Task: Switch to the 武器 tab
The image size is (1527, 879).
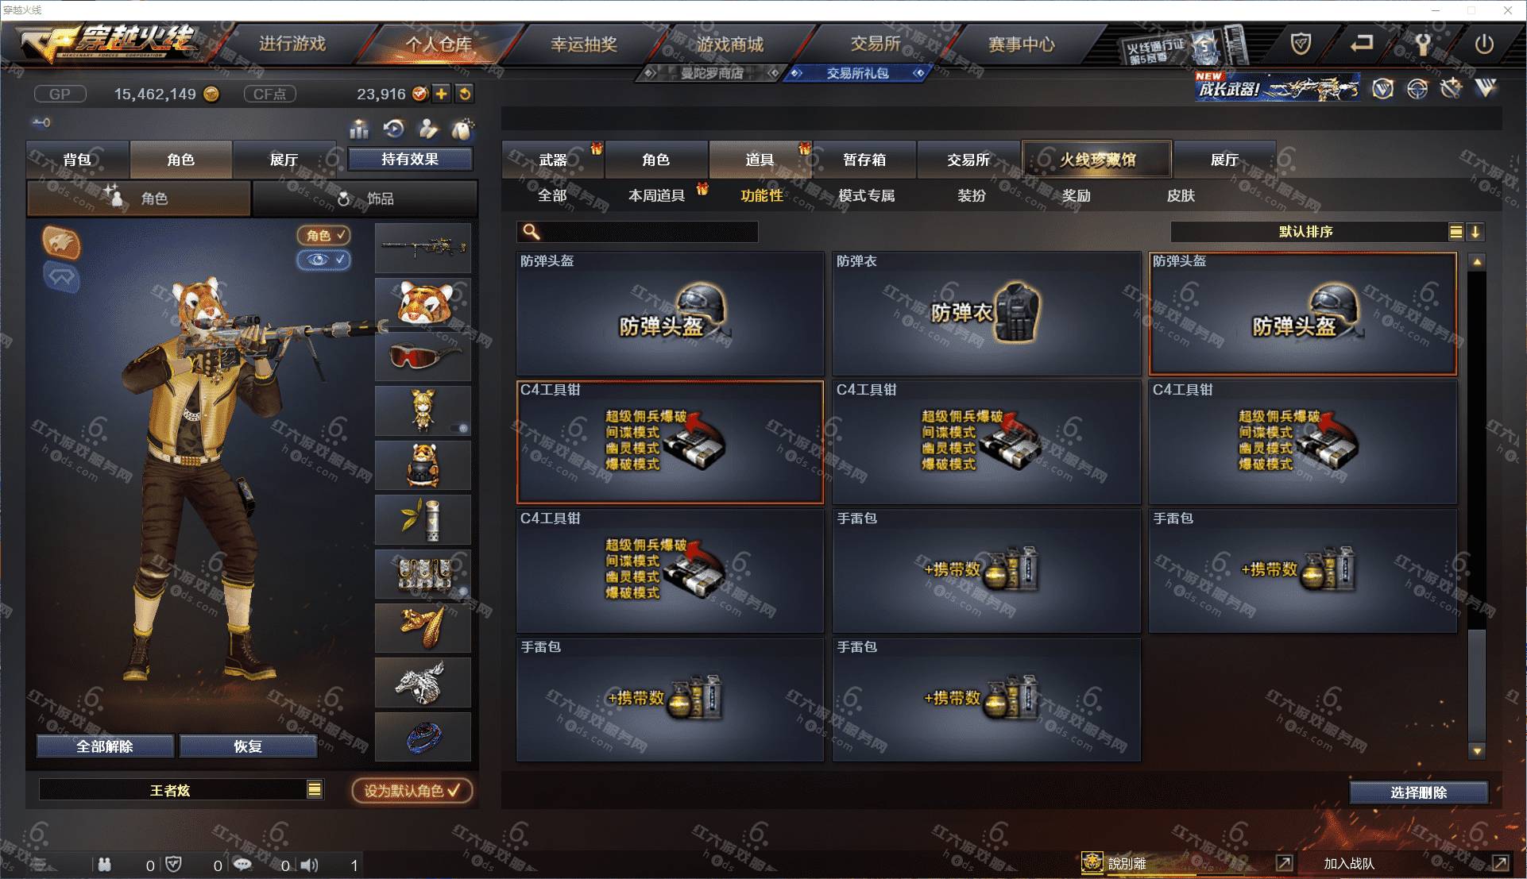Action: [x=553, y=160]
